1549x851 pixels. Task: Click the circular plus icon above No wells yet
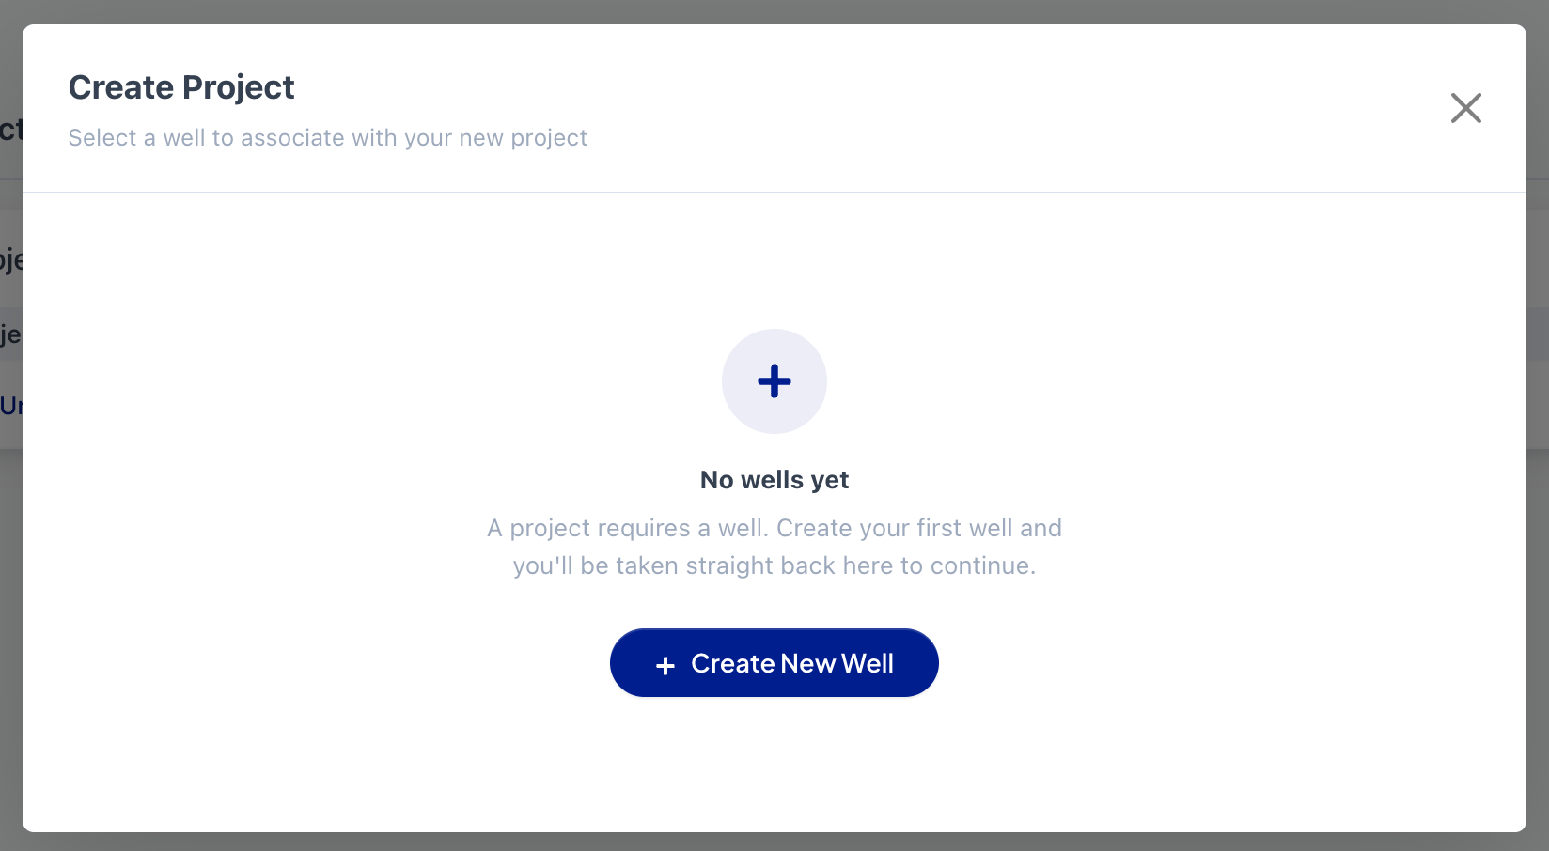pos(774,381)
